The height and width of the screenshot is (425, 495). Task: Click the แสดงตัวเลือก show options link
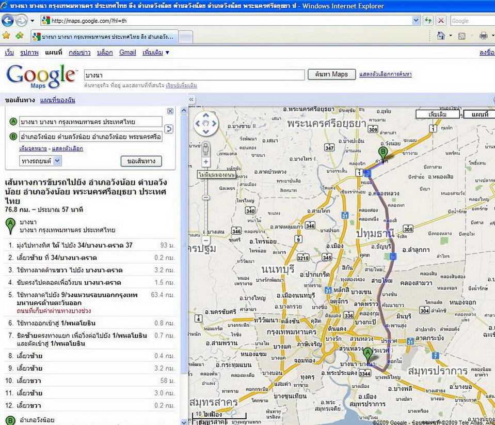[68, 148]
